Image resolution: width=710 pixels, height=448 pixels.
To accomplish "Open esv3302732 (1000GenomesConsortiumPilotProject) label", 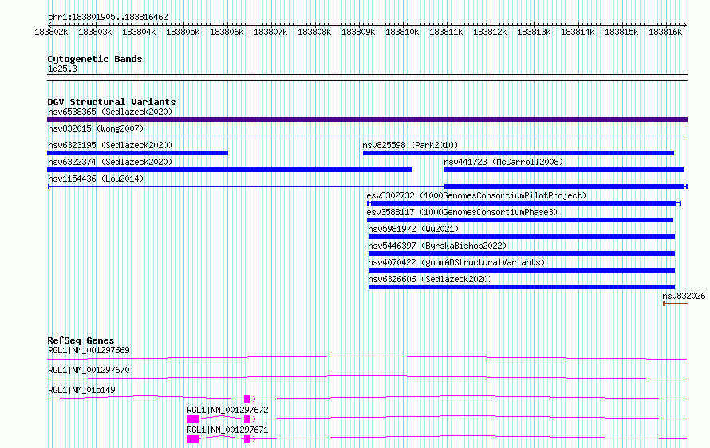I will click(x=476, y=195).
